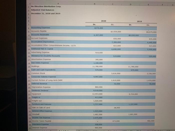The height and width of the screenshot is (131, 175).
Task: Select the 679,000 Cash 2019 debit
Action: coord(134,70)
